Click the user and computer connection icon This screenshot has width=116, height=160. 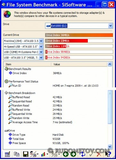[x=33, y=154]
